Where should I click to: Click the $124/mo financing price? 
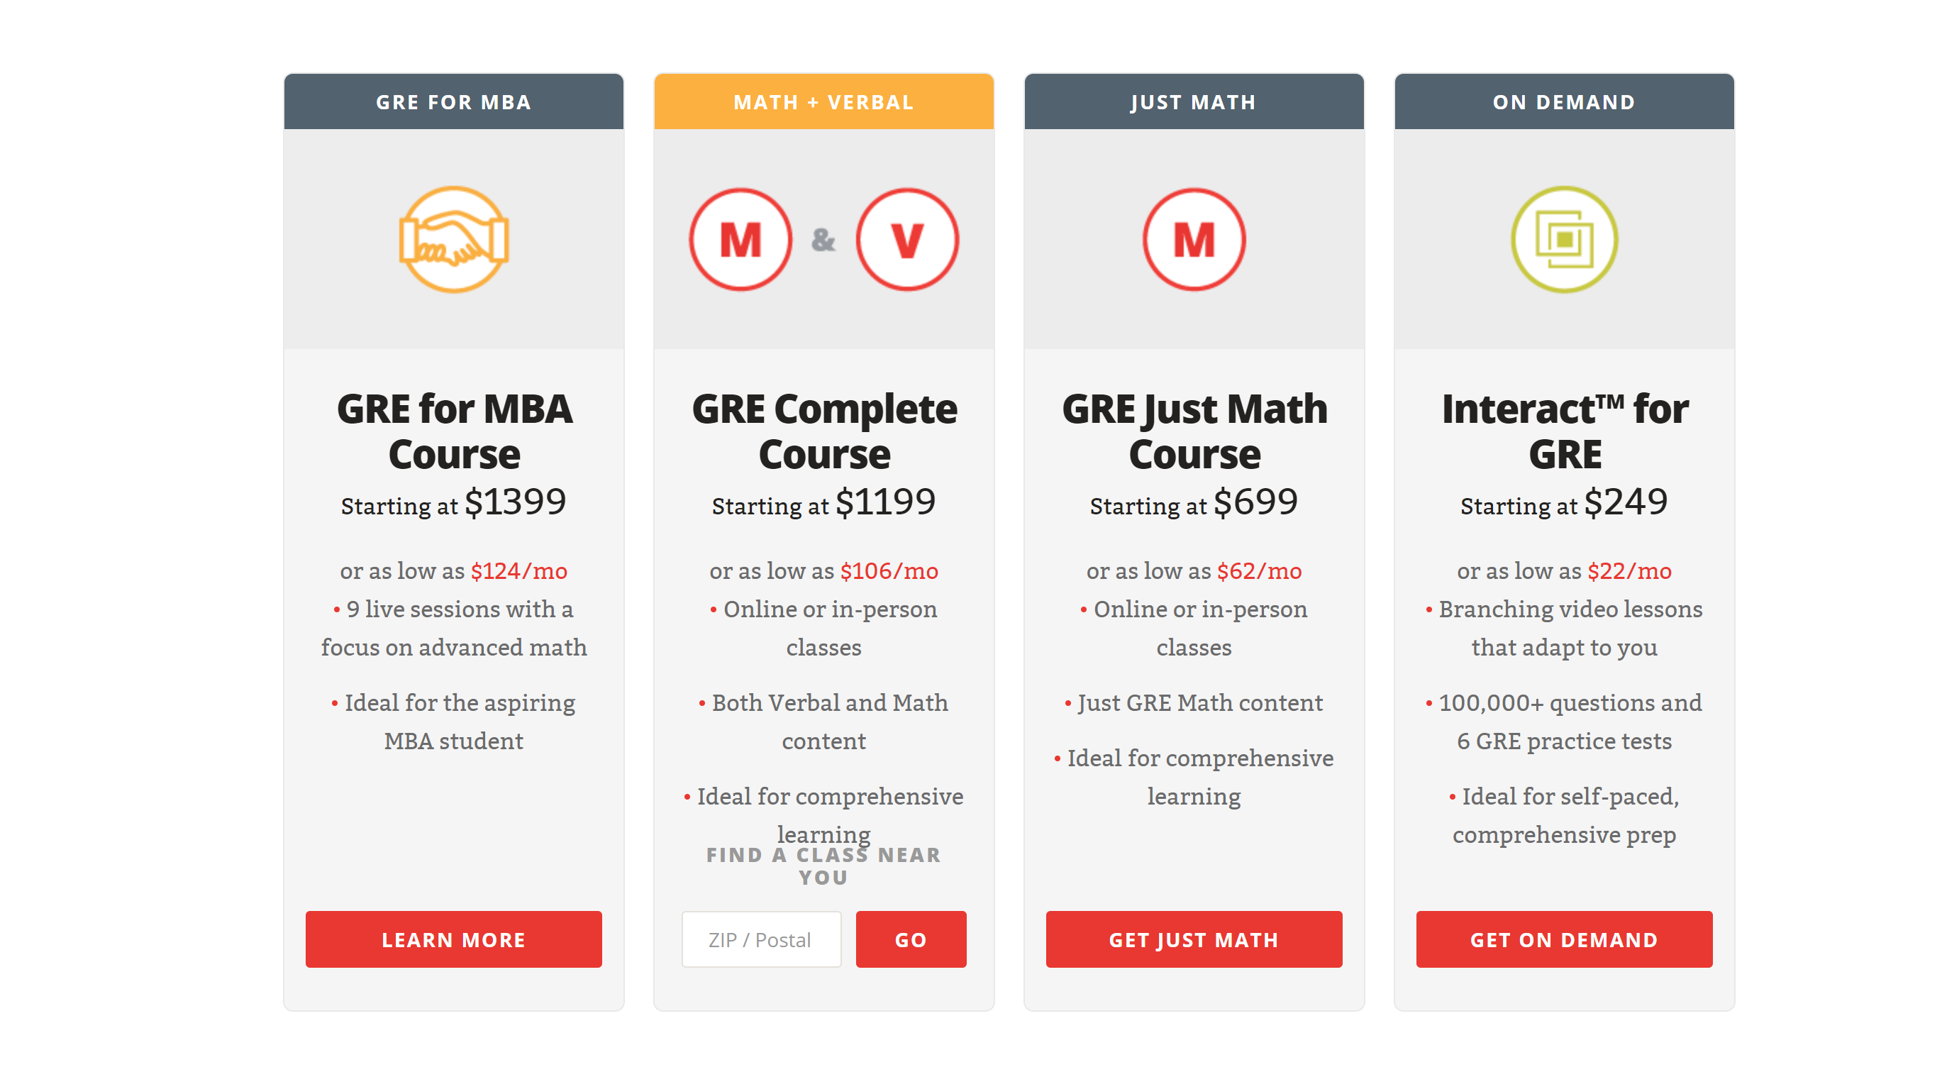click(518, 571)
